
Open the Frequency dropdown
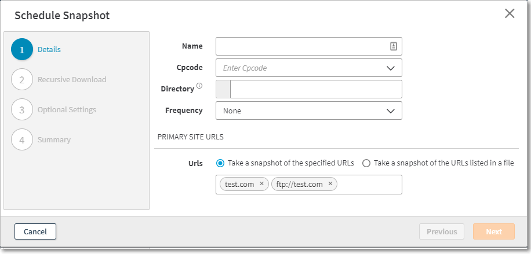point(390,111)
